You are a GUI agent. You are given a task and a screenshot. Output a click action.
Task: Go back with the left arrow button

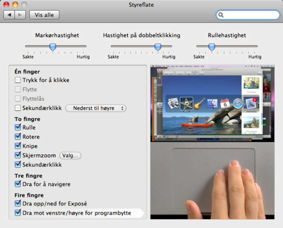(x=9, y=15)
